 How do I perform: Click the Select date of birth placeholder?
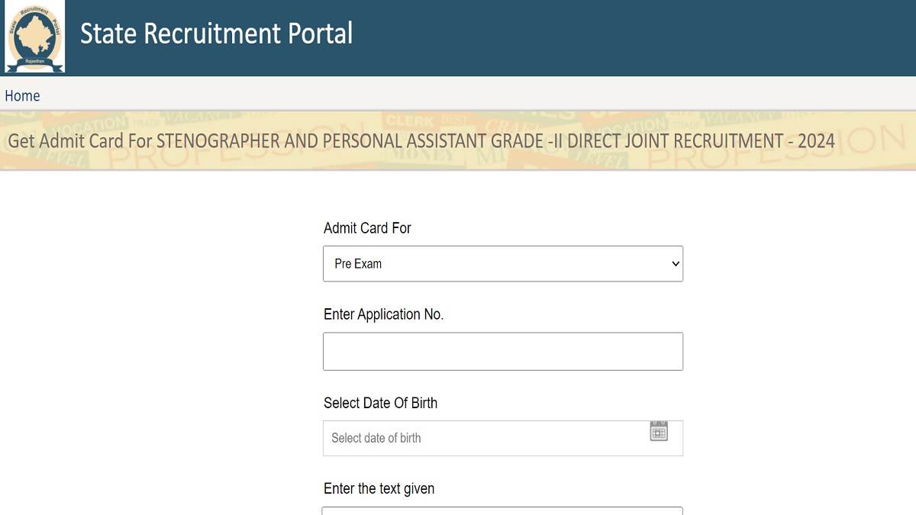(x=376, y=438)
